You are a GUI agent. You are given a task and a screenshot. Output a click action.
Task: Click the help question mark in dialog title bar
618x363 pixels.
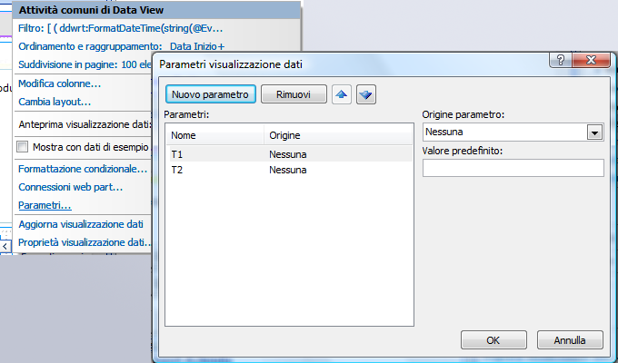(560, 60)
